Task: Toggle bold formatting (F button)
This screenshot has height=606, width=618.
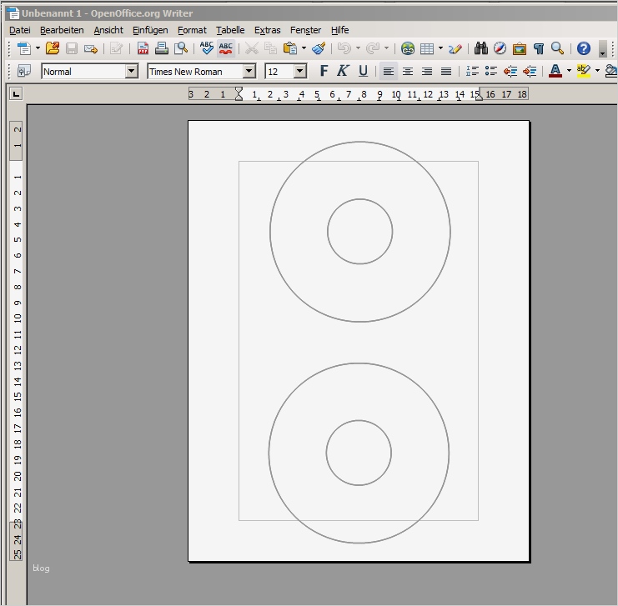Action: (x=324, y=72)
